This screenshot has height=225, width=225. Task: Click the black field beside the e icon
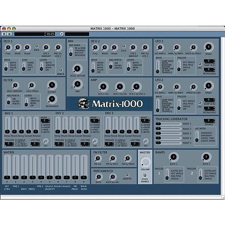click(77, 34)
